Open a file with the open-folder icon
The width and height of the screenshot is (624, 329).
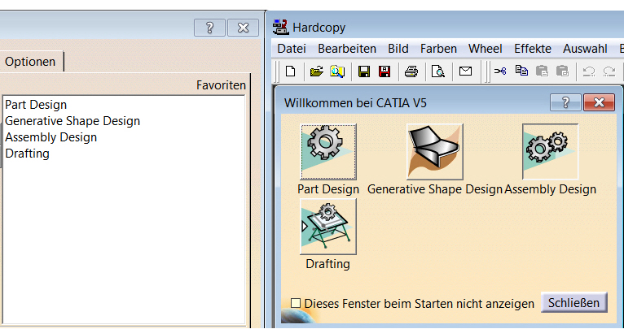pyautogui.click(x=317, y=71)
